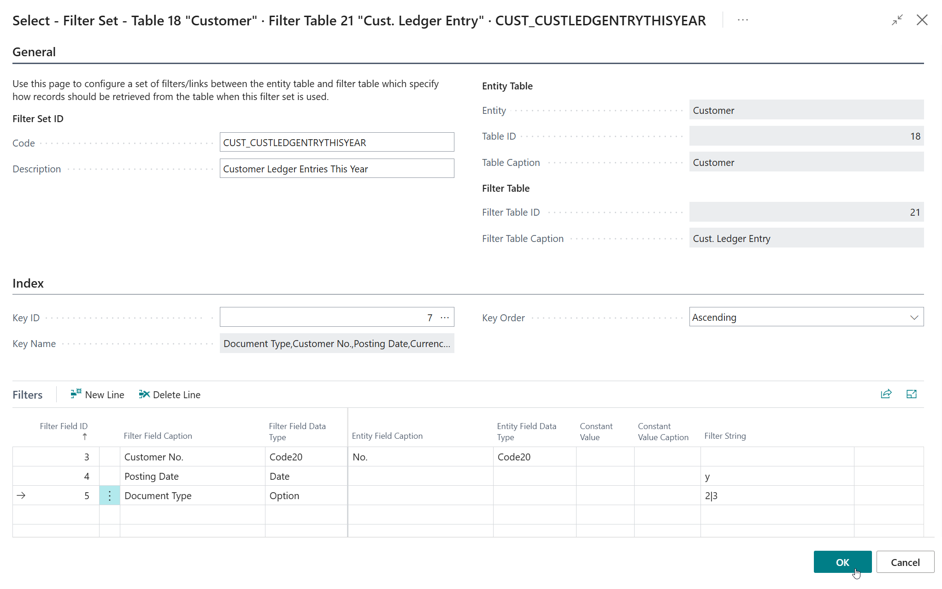The height and width of the screenshot is (589, 942).
Task: Click the Description text field
Action: (x=336, y=169)
